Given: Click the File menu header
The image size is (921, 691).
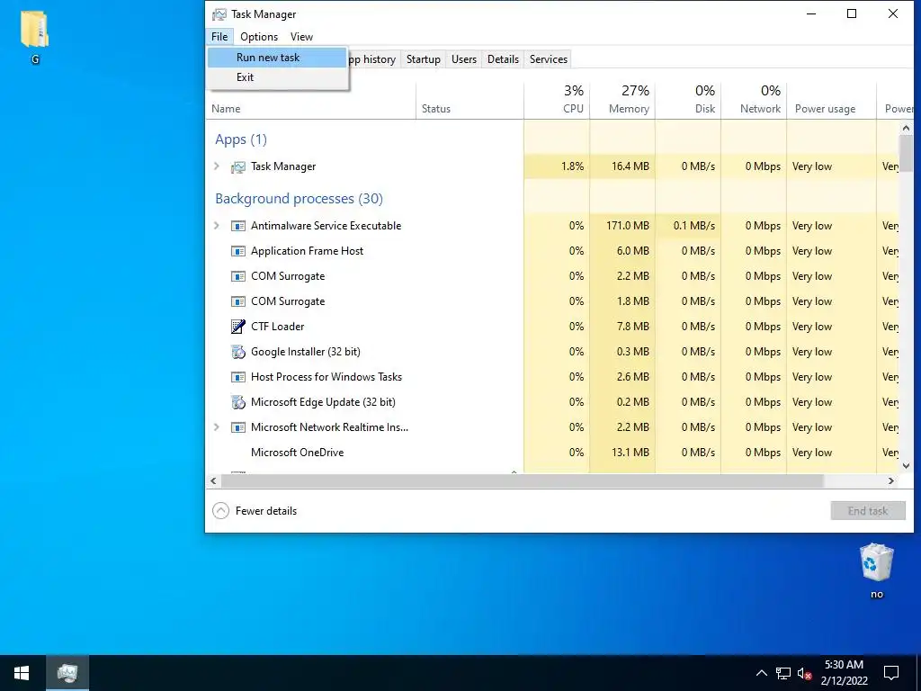Looking at the screenshot, I should click(219, 36).
